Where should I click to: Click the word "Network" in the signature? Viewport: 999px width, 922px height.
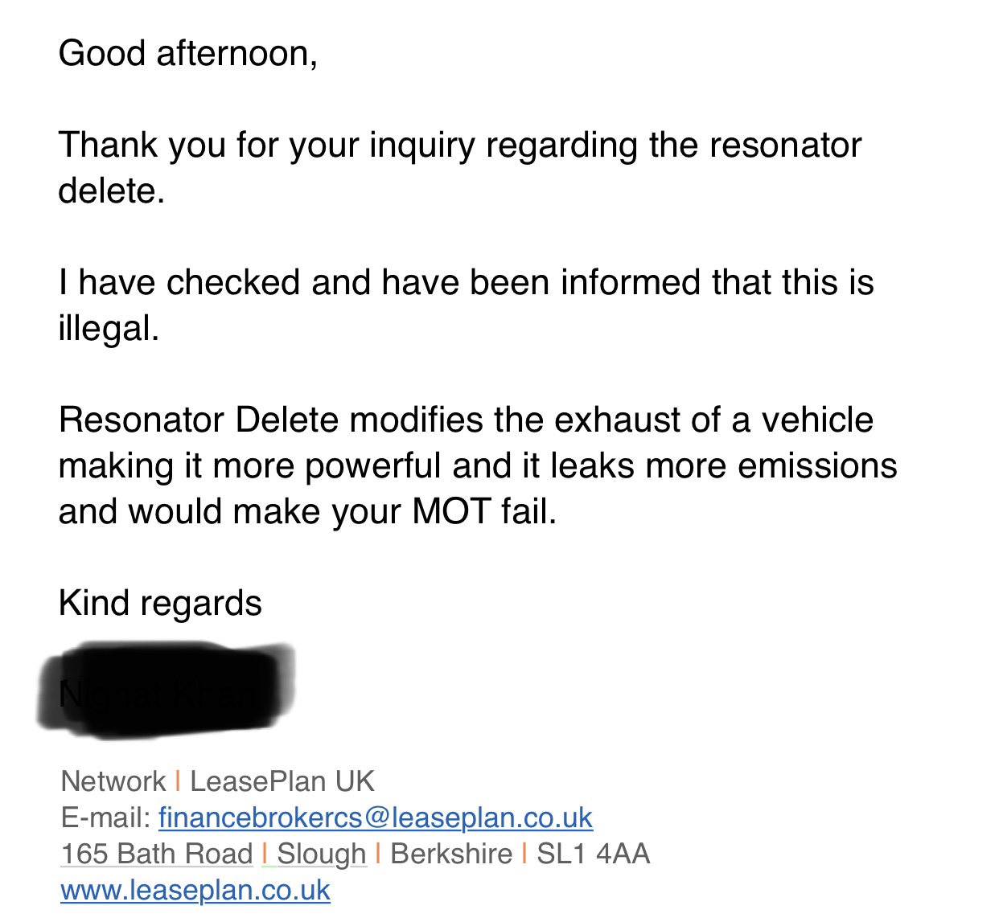(113, 781)
